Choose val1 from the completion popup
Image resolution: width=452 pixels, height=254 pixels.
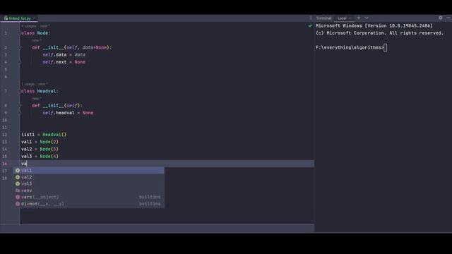click(90, 171)
